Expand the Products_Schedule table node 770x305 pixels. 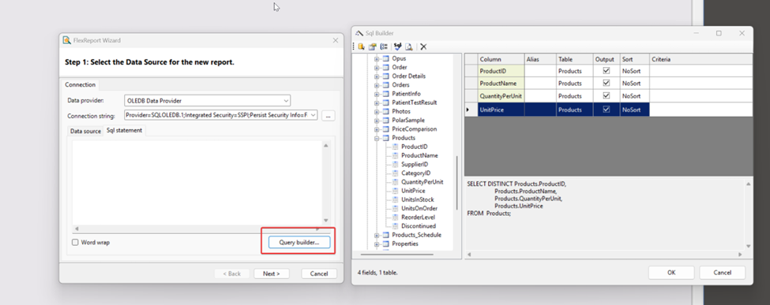(x=377, y=235)
